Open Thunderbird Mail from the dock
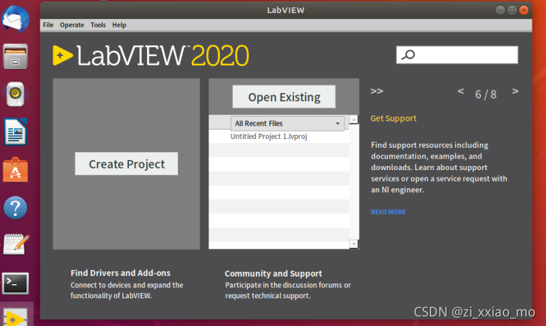Viewport: 546px width, 326px height. point(16,19)
